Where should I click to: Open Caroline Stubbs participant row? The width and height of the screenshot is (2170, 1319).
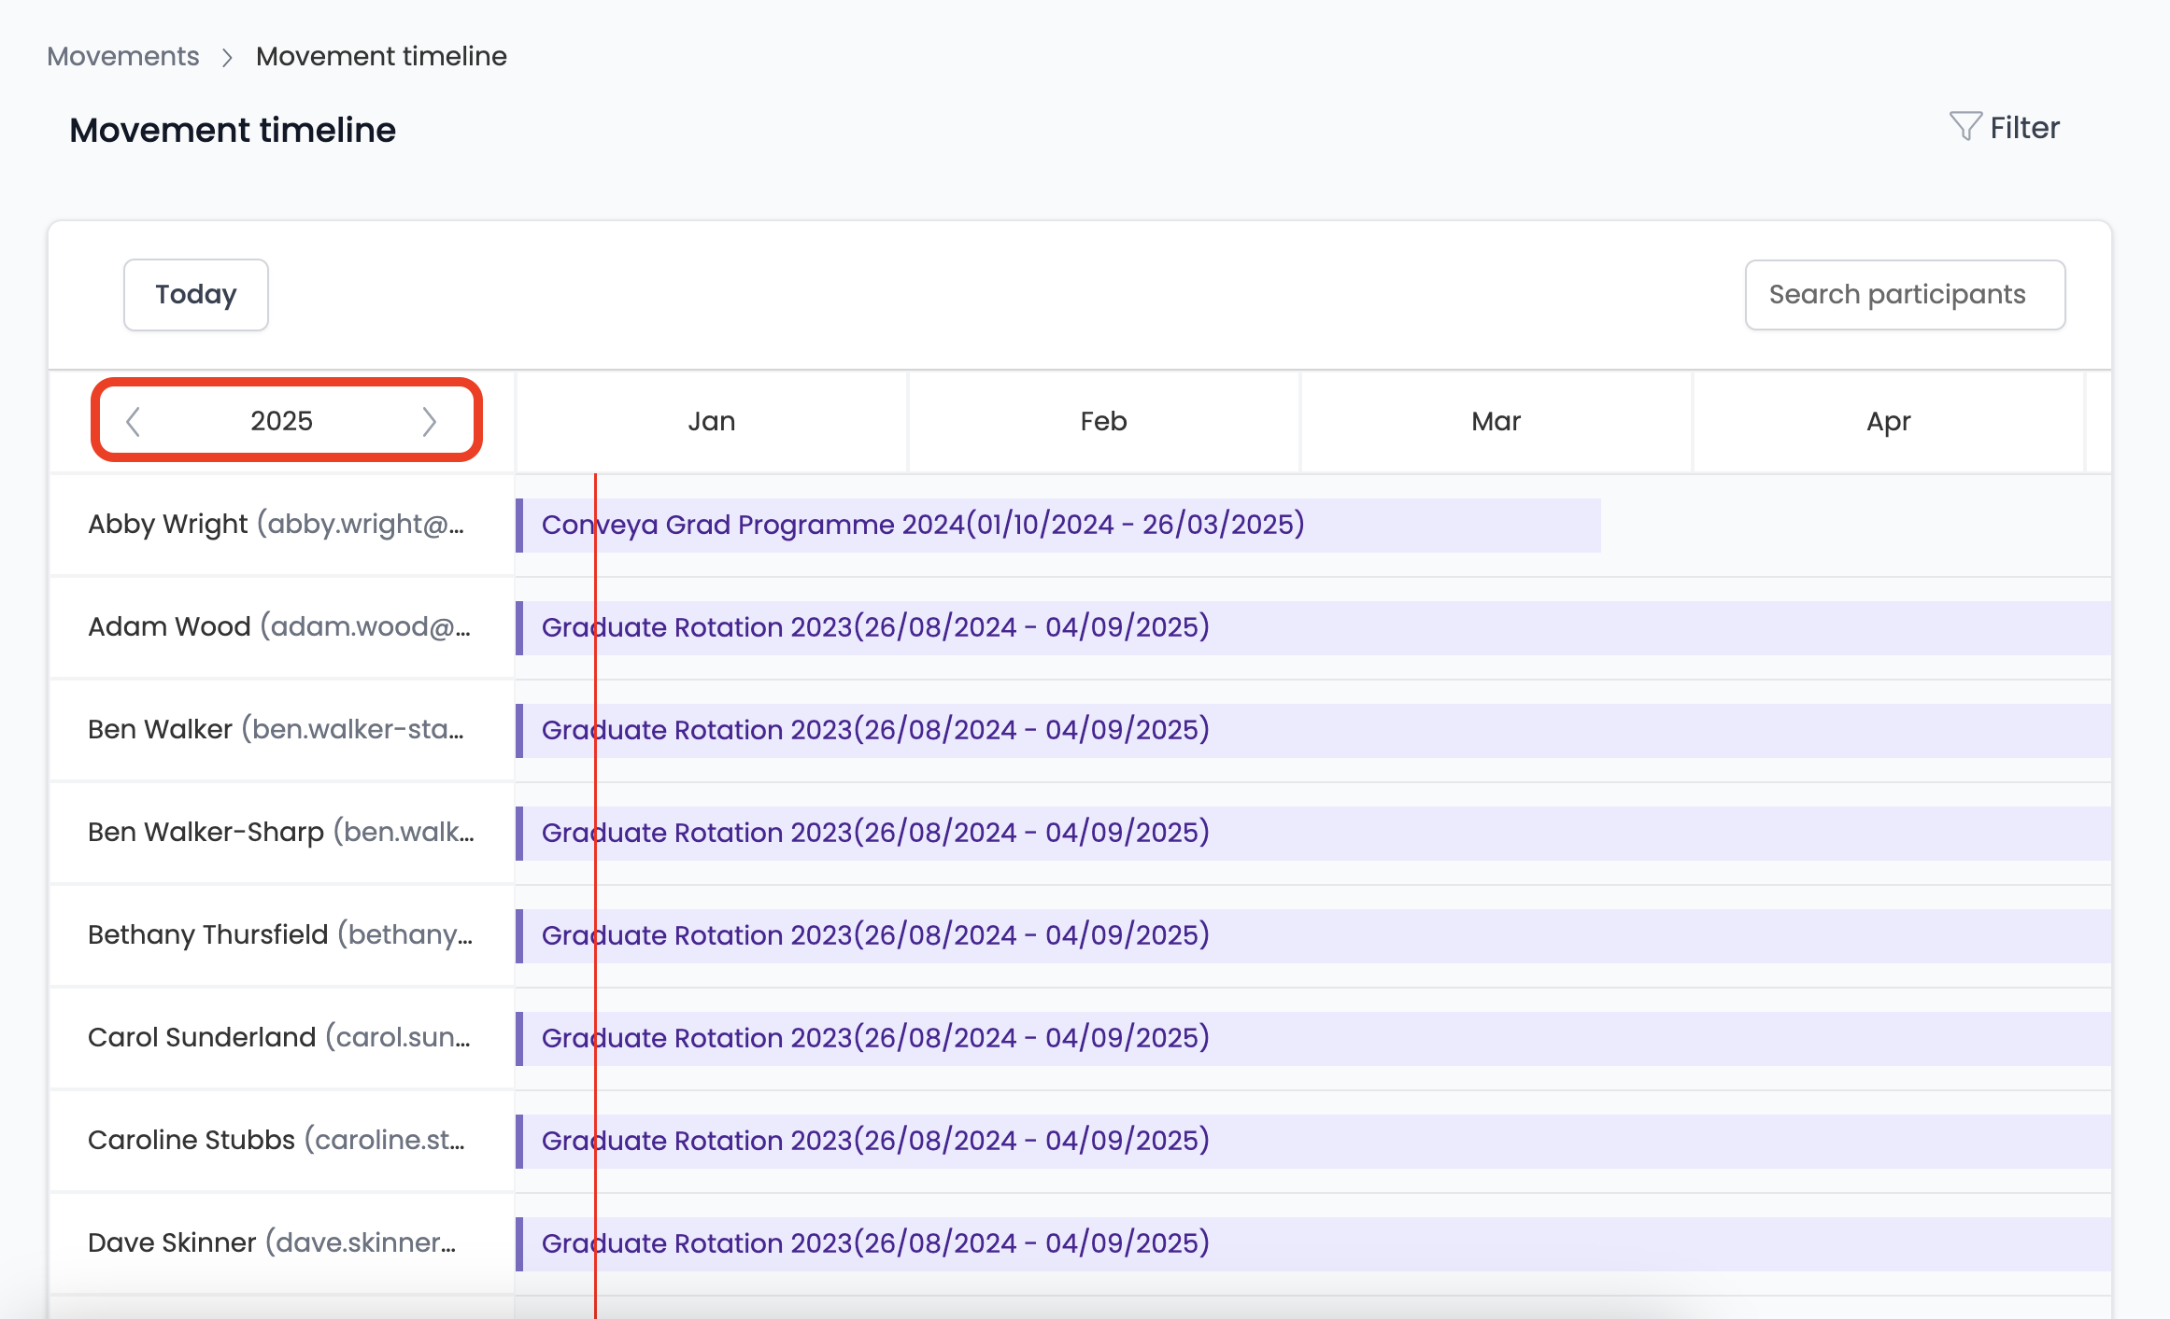pyautogui.click(x=281, y=1141)
